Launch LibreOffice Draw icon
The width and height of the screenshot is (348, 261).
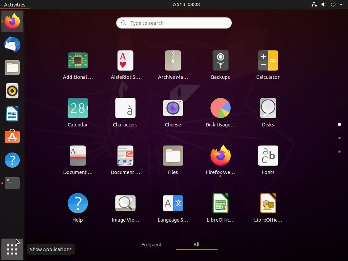pyautogui.click(x=268, y=208)
